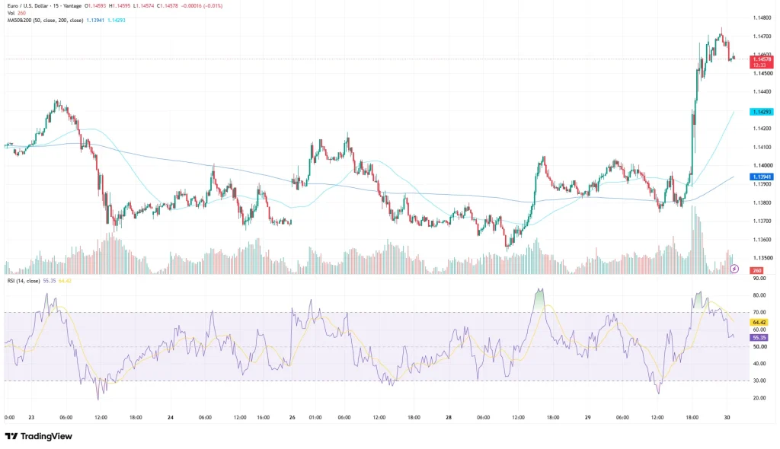Click the 16:00 time axis label

[263, 418]
